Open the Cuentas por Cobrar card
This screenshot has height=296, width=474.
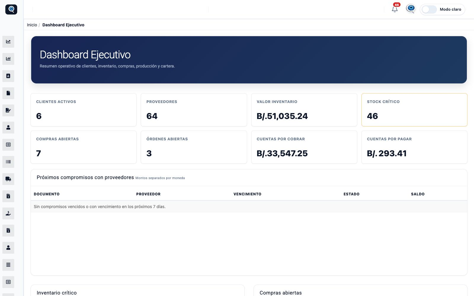pyautogui.click(x=304, y=147)
